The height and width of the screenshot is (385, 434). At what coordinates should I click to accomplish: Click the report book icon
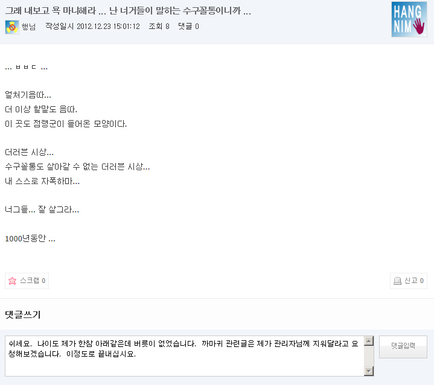397,281
